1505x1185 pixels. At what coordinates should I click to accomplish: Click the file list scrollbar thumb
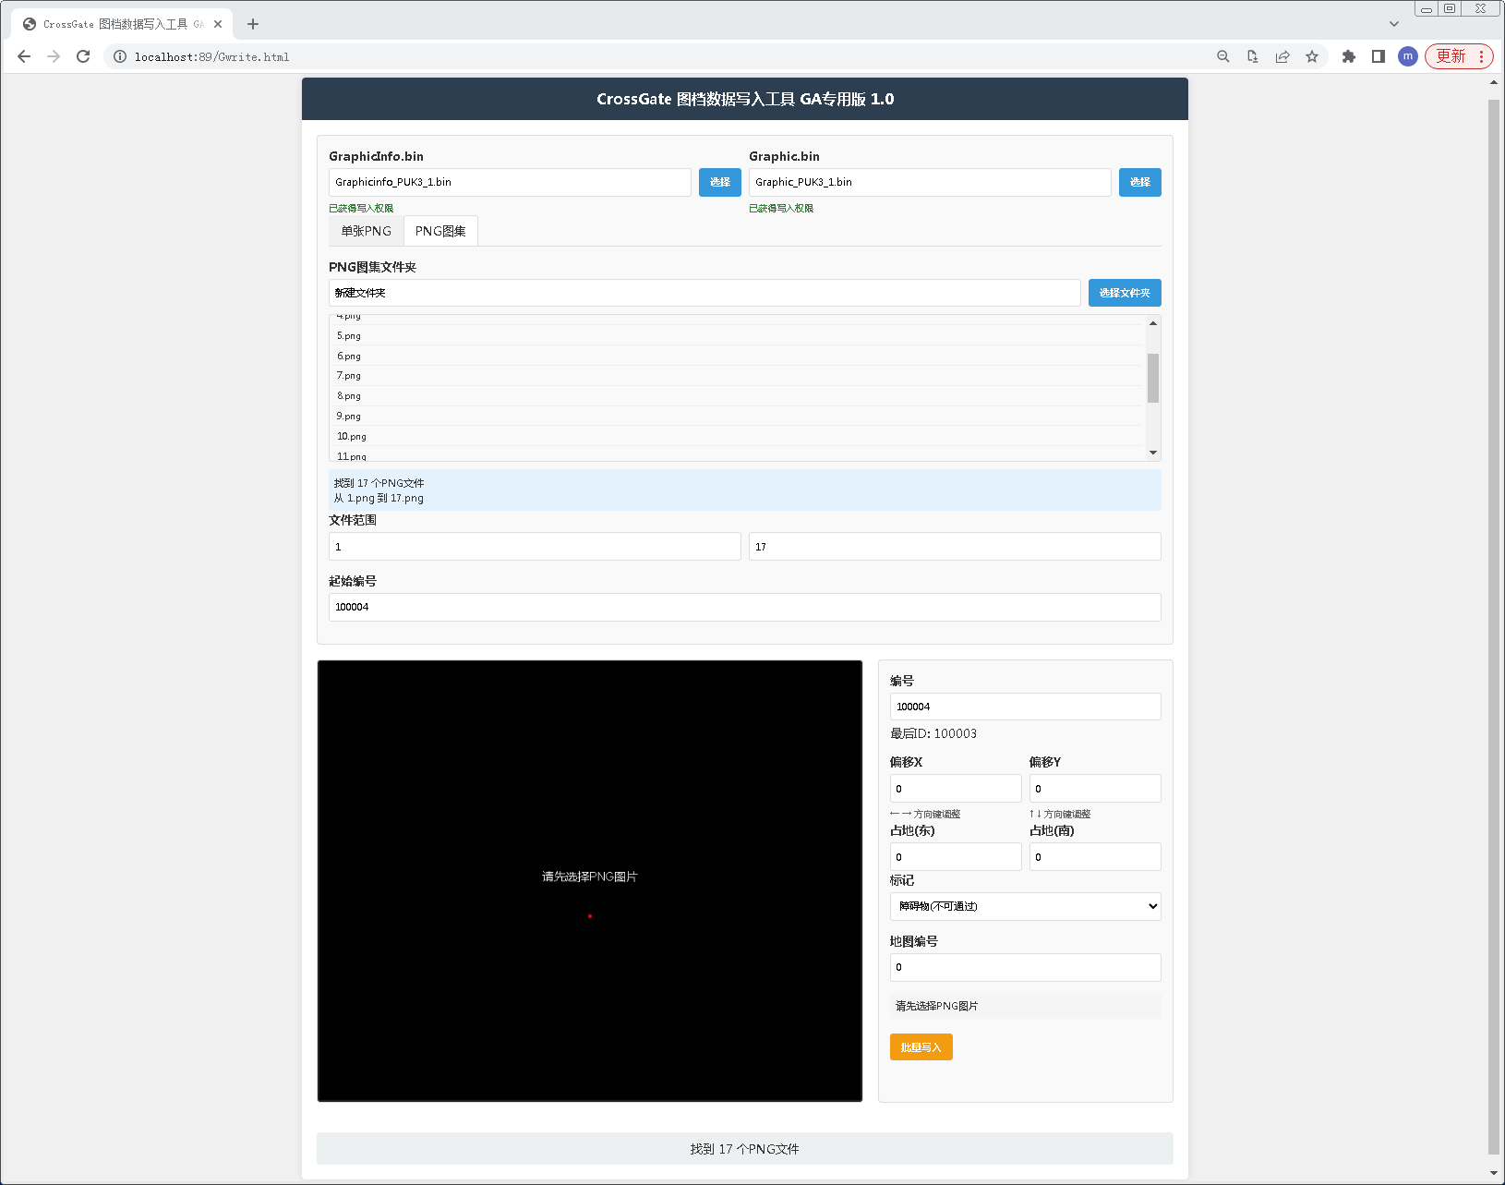click(x=1153, y=378)
